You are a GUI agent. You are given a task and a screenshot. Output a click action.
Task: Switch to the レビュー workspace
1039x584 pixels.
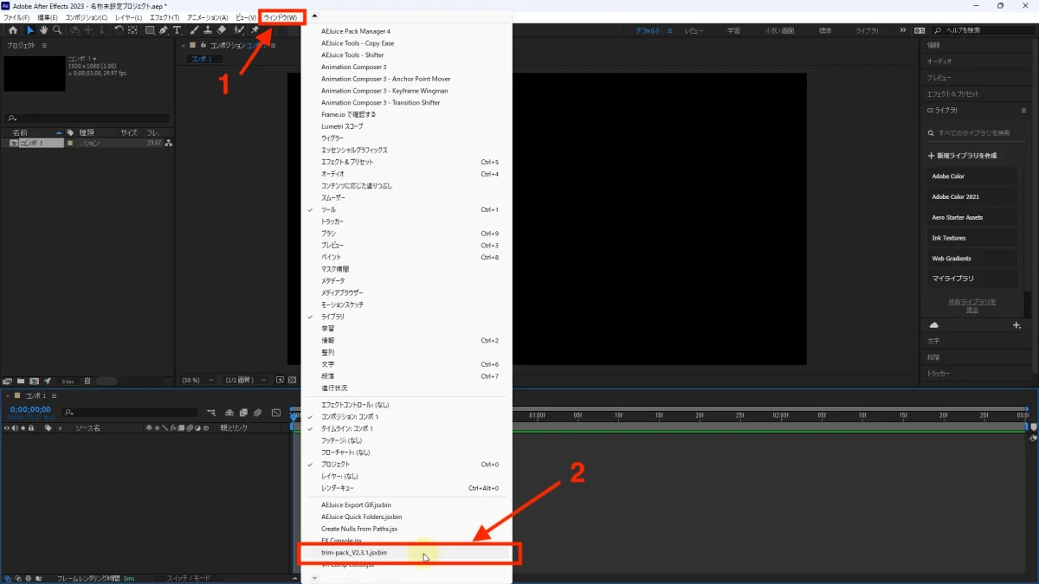[x=694, y=30]
